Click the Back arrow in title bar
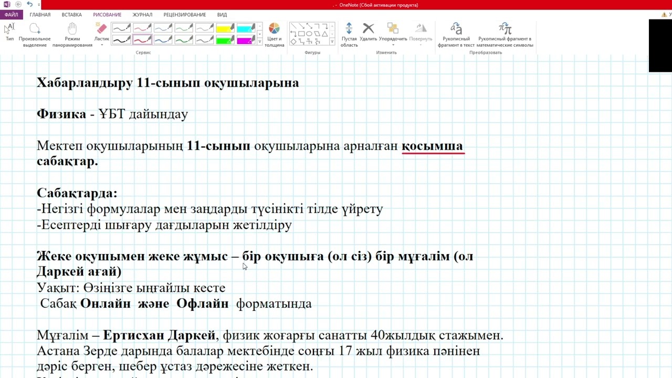The width and height of the screenshot is (672, 378). coord(18,4)
